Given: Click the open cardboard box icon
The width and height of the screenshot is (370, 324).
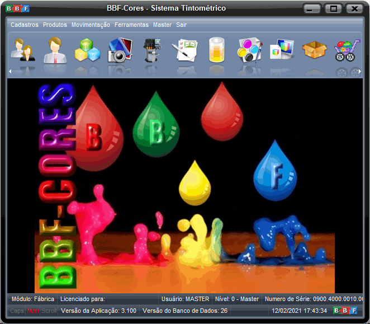Looking at the screenshot, I should pos(315,50).
